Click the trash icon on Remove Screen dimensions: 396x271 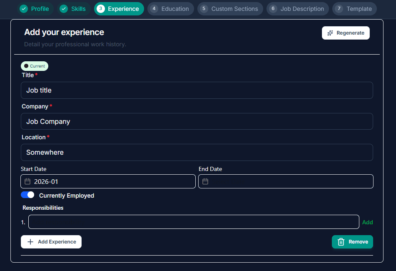click(x=341, y=242)
